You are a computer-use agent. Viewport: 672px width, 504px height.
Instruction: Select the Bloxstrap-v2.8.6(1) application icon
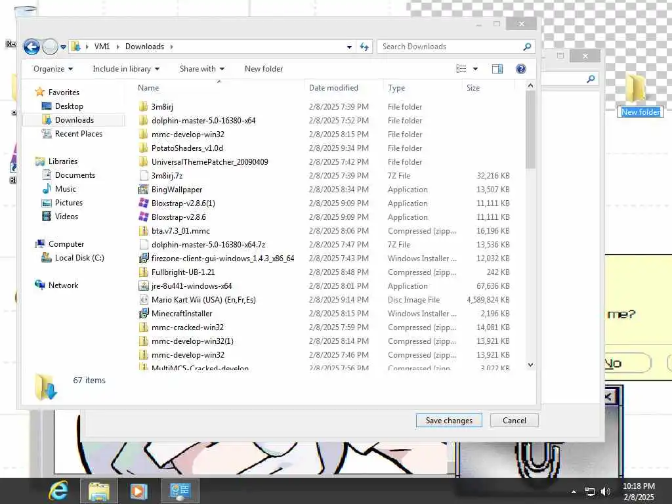point(144,203)
